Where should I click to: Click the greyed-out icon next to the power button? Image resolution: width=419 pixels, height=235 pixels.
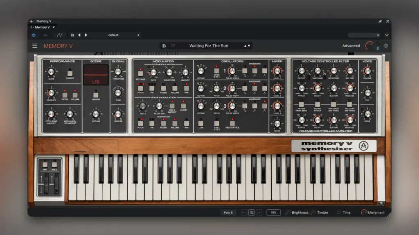point(45,35)
